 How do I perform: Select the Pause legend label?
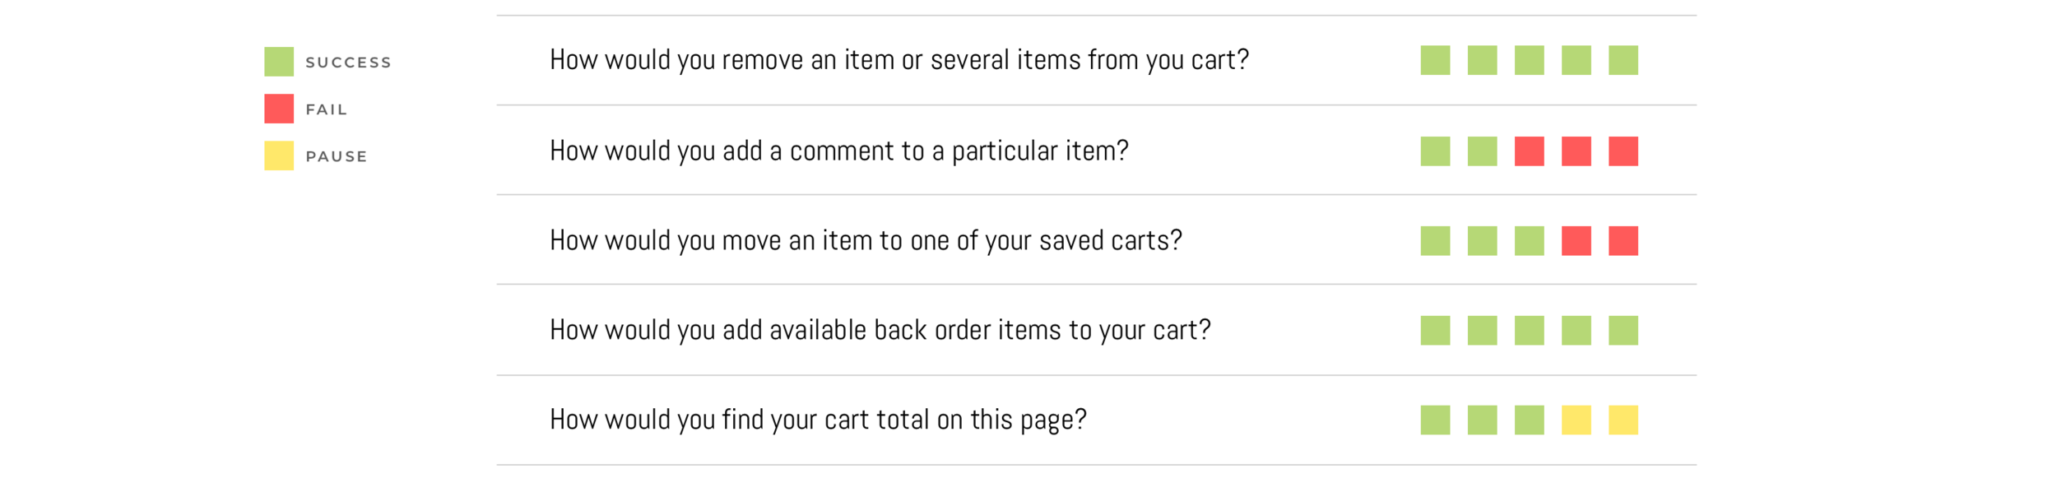coord(337,156)
